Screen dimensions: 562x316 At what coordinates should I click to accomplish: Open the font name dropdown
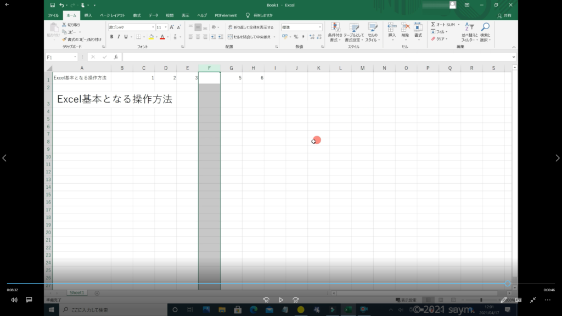(x=153, y=27)
